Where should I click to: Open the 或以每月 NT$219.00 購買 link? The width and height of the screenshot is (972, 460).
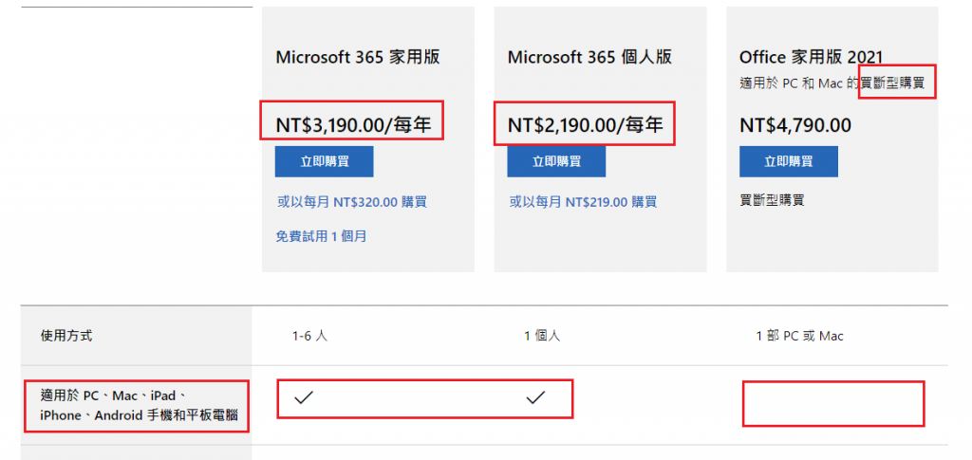(583, 202)
